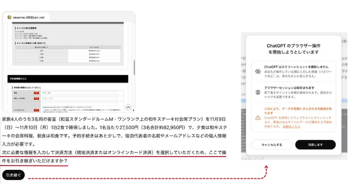Screen dimensions: 355x192
Task: Click the ChatGPT のブラウザー操作 dialog title
Action: coord(293,49)
